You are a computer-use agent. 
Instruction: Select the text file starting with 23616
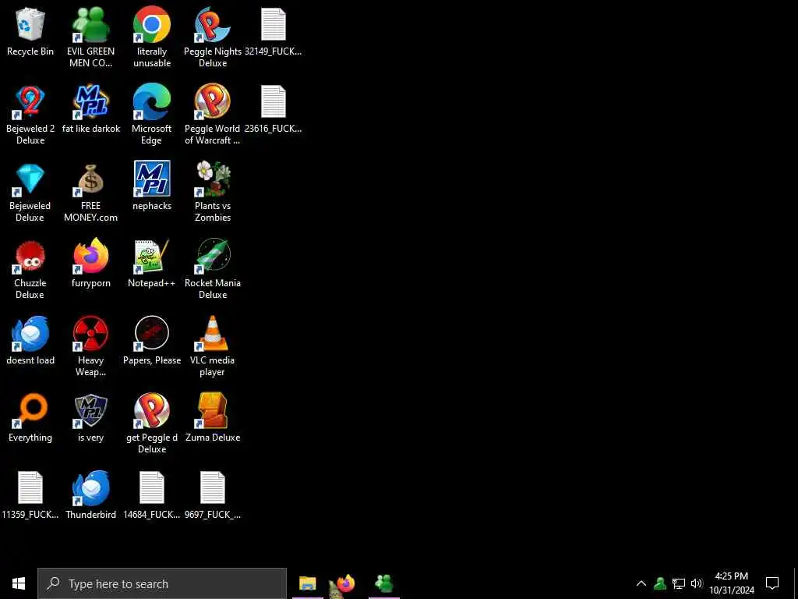tap(274, 109)
